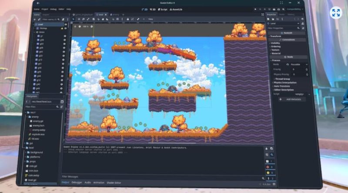Image resolution: width=348 pixels, height=193 pixels.
Task: Expand the Visibility section in Inspector
Action: coord(275,43)
